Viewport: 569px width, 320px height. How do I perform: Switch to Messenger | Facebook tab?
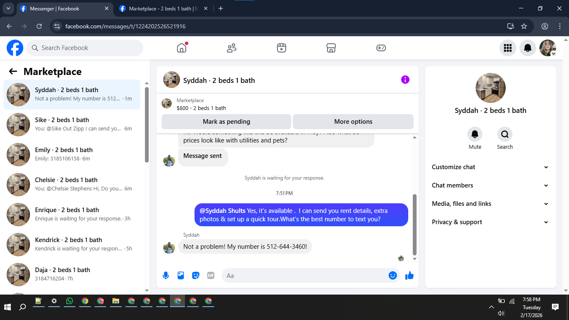tap(65, 8)
